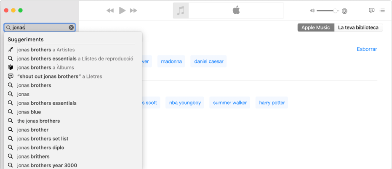Click the lyrics quote bubble icon in suggestions
The height and width of the screenshot is (169, 392).
point(10,77)
